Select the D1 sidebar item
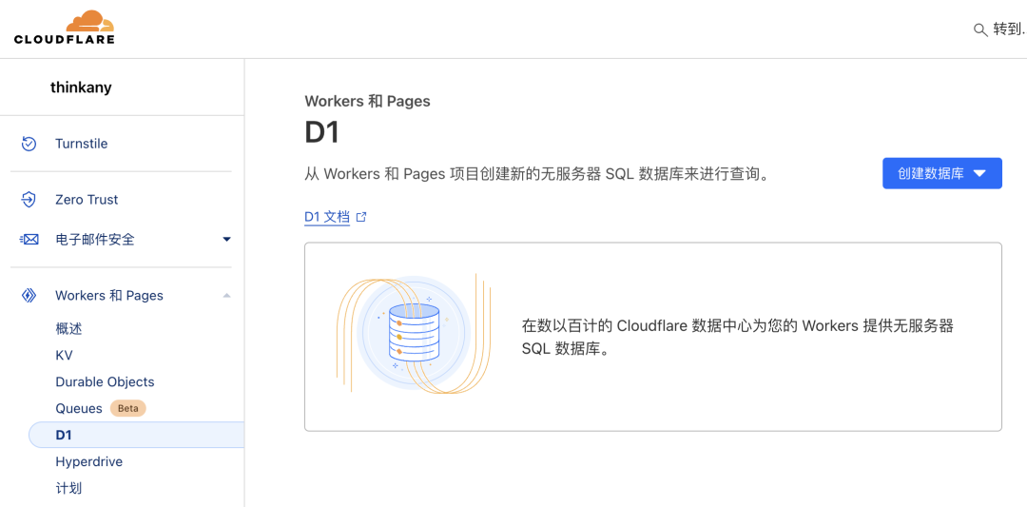The image size is (1027, 507). pos(136,435)
